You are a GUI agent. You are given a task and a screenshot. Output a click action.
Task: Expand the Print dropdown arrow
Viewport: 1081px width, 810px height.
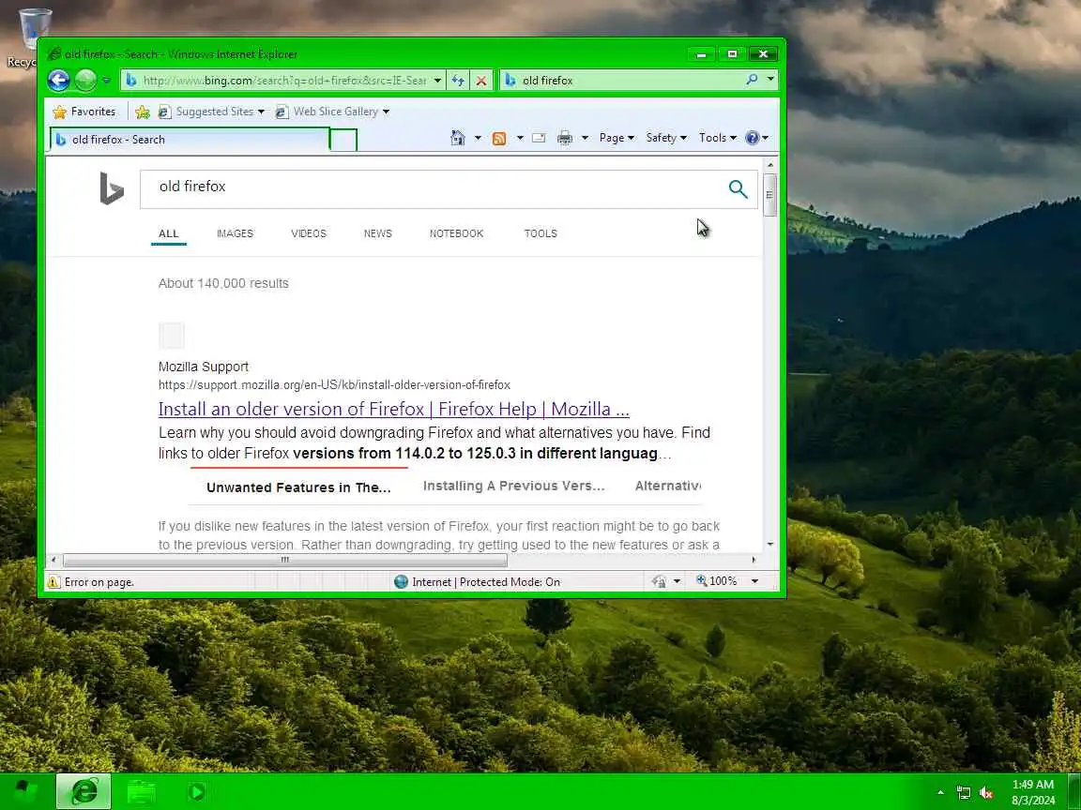click(585, 138)
